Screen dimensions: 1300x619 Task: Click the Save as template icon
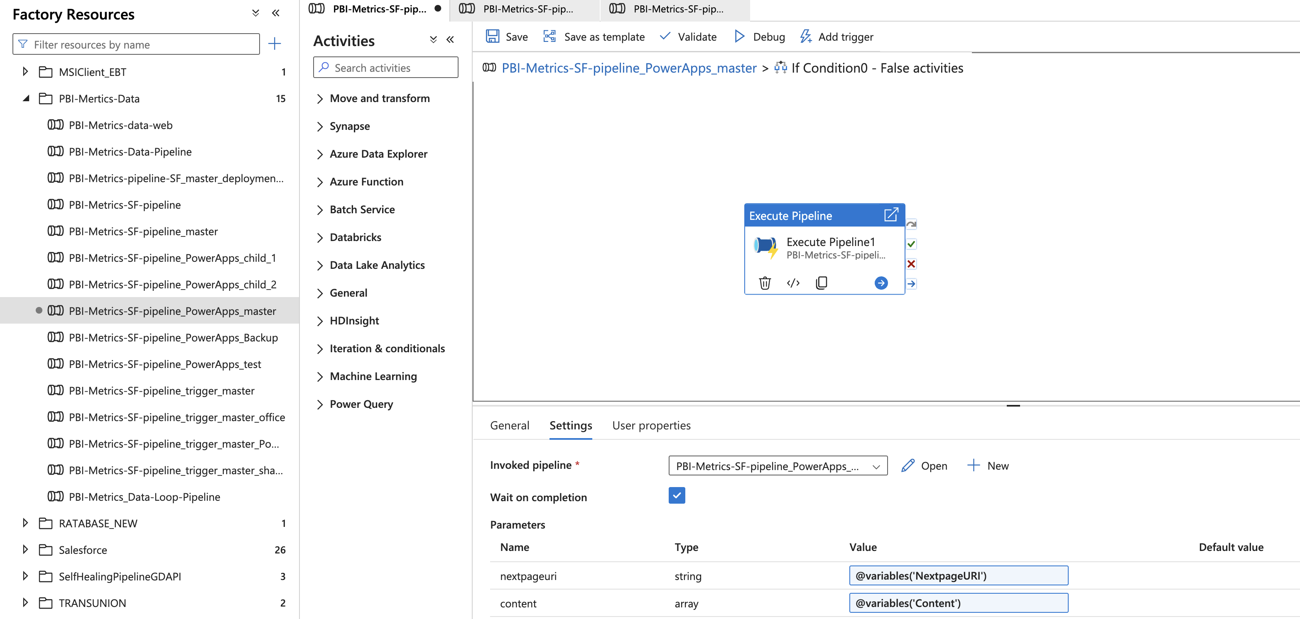[x=549, y=36]
